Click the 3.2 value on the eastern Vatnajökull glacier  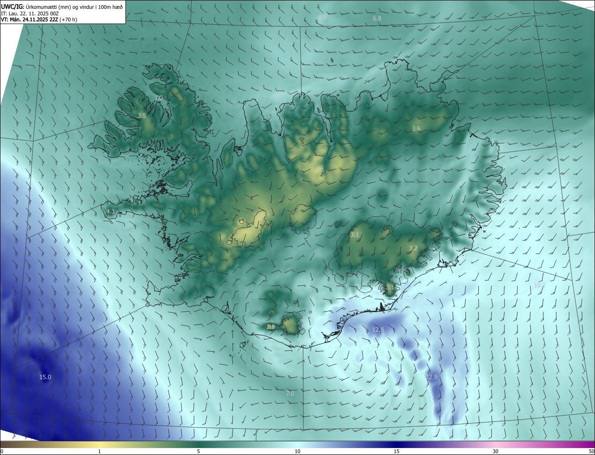click(x=413, y=248)
